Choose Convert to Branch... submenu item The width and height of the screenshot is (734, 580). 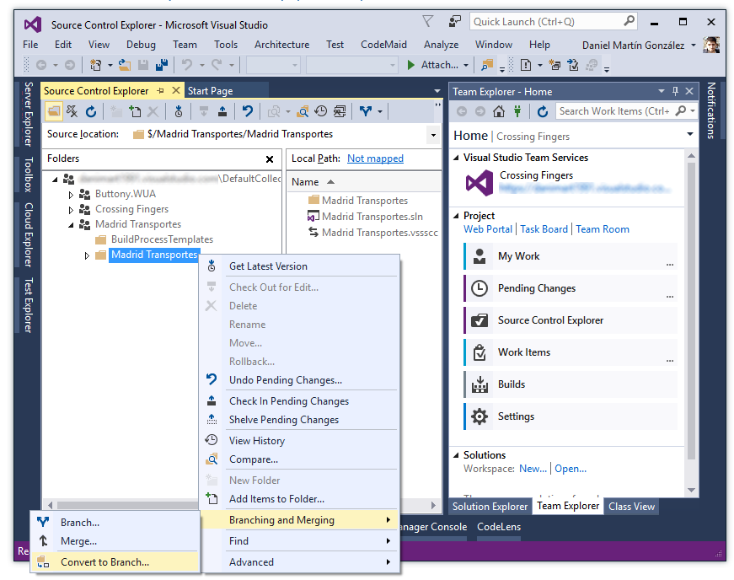[115, 562]
